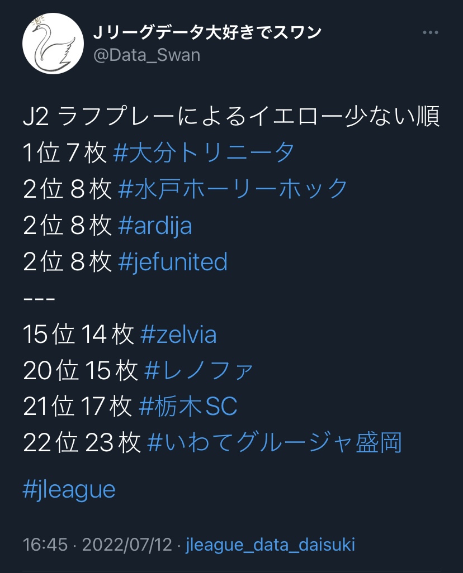Open the #レノファ hashtag
This screenshot has height=573, width=463.
click(x=200, y=371)
